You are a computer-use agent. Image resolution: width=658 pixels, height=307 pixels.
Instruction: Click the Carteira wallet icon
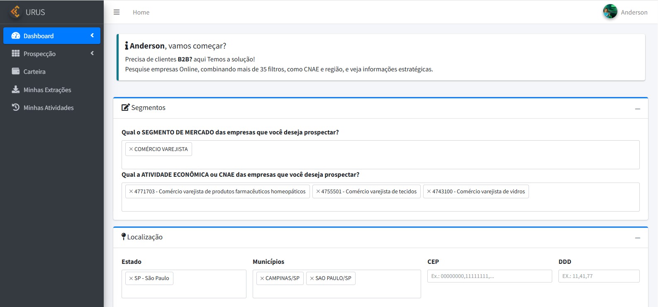(x=16, y=71)
